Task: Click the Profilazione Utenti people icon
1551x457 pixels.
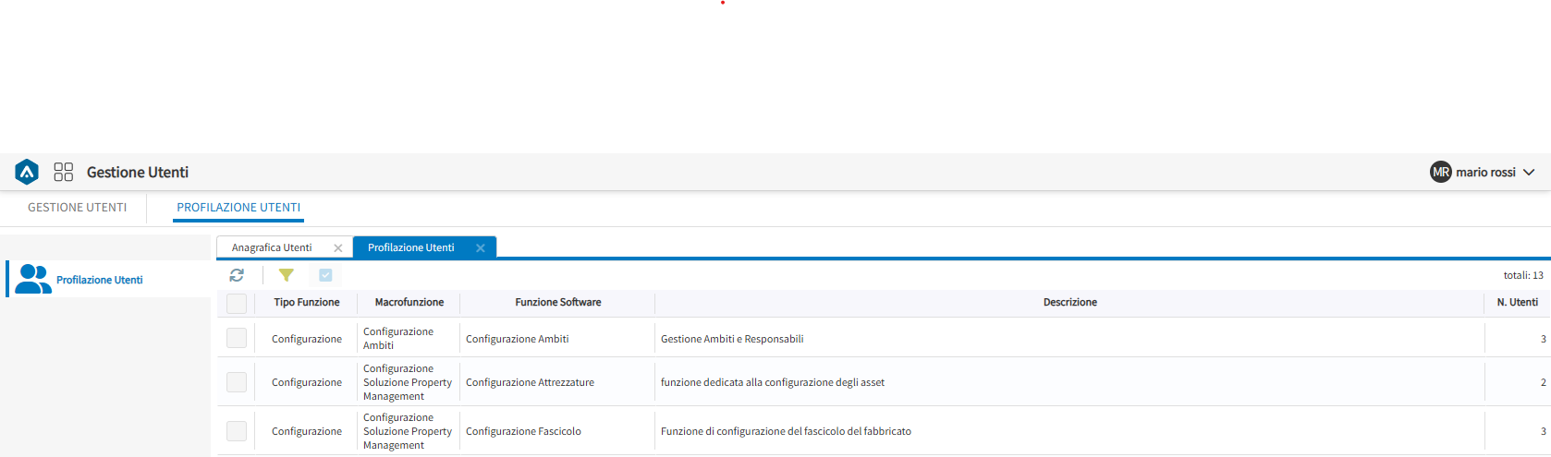Action: tap(33, 279)
